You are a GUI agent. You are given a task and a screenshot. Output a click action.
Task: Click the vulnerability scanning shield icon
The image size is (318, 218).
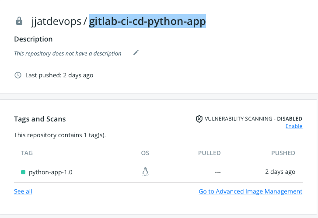pyautogui.click(x=199, y=119)
